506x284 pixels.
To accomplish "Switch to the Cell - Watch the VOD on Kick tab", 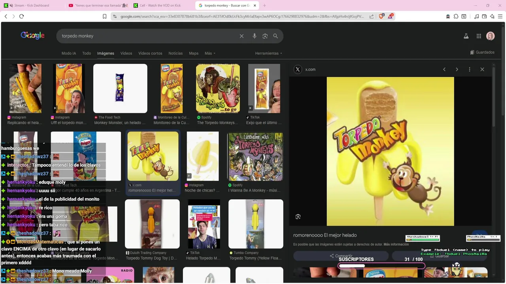I will (x=161, y=6).
